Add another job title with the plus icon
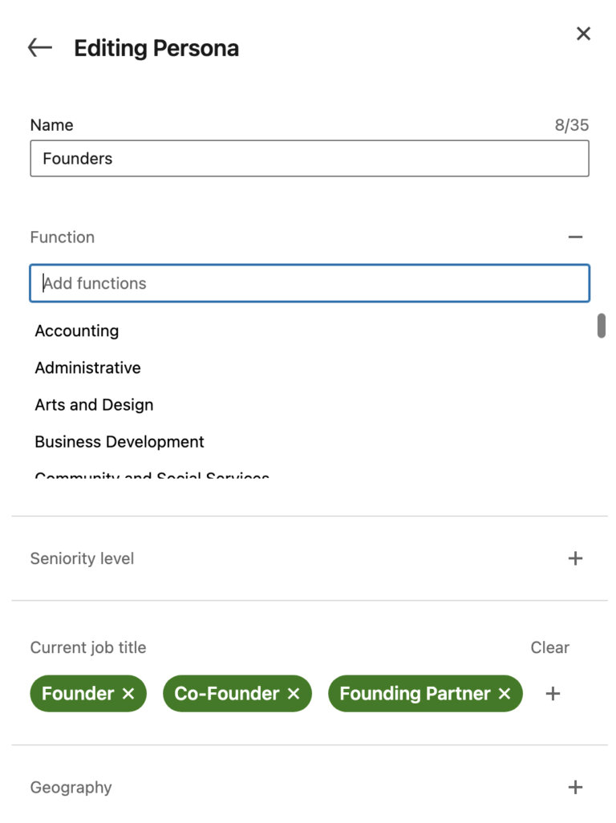 (553, 694)
